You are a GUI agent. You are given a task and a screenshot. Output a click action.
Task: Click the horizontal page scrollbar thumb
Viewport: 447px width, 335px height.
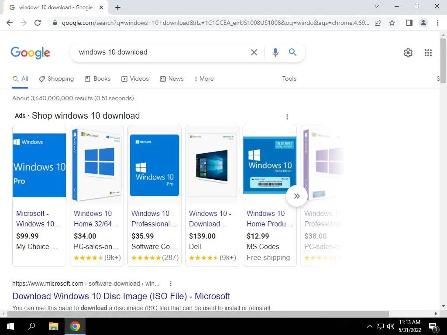pos(198,314)
